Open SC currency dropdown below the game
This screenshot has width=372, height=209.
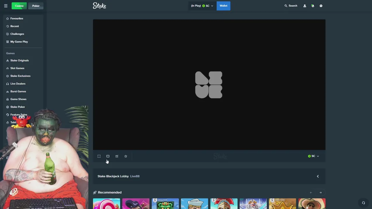click(313, 156)
